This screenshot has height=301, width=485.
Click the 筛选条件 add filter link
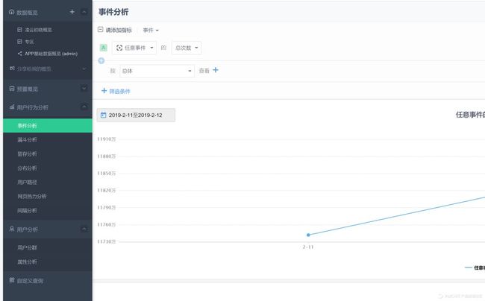(116, 91)
